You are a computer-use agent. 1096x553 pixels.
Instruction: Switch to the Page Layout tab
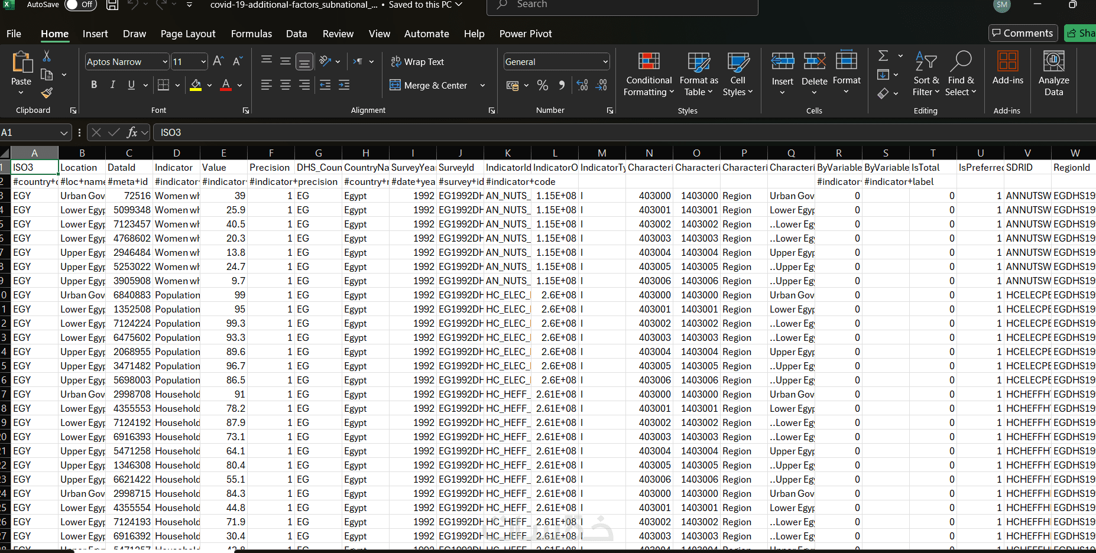tap(188, 34)
